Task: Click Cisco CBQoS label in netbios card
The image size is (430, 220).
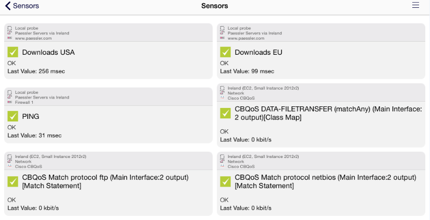Action: 241,166
